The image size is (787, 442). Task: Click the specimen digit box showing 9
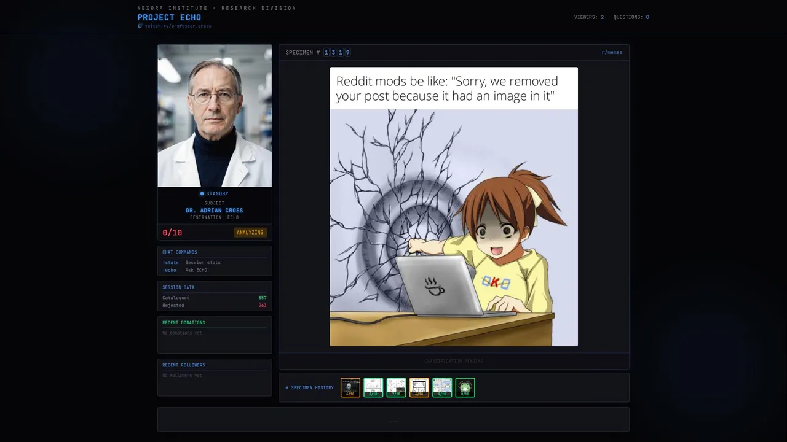point(347,53)
